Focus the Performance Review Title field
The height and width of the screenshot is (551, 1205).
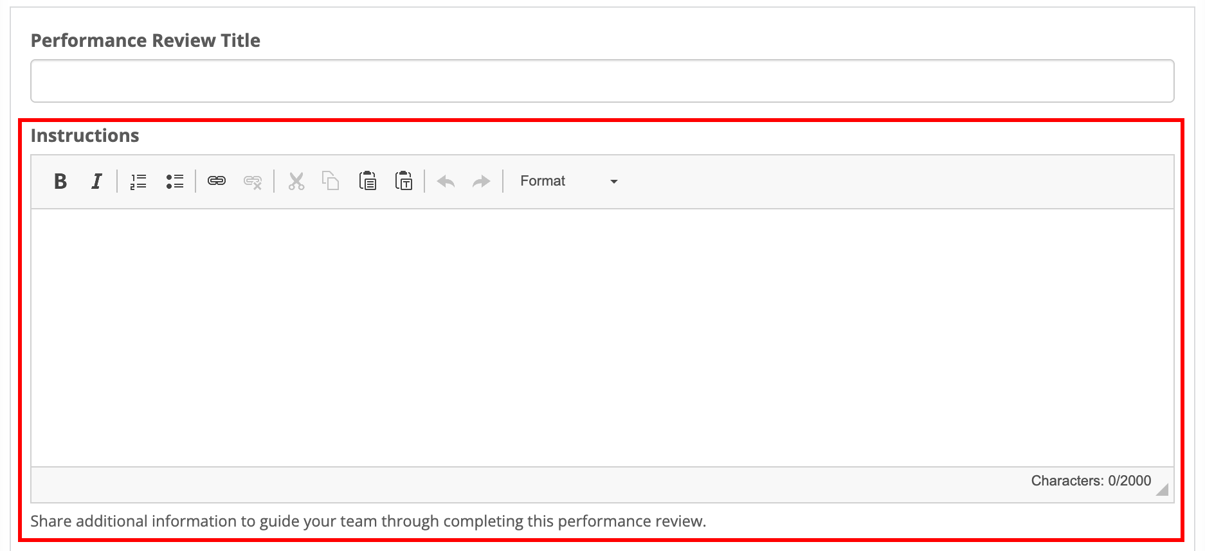[602, 81]
